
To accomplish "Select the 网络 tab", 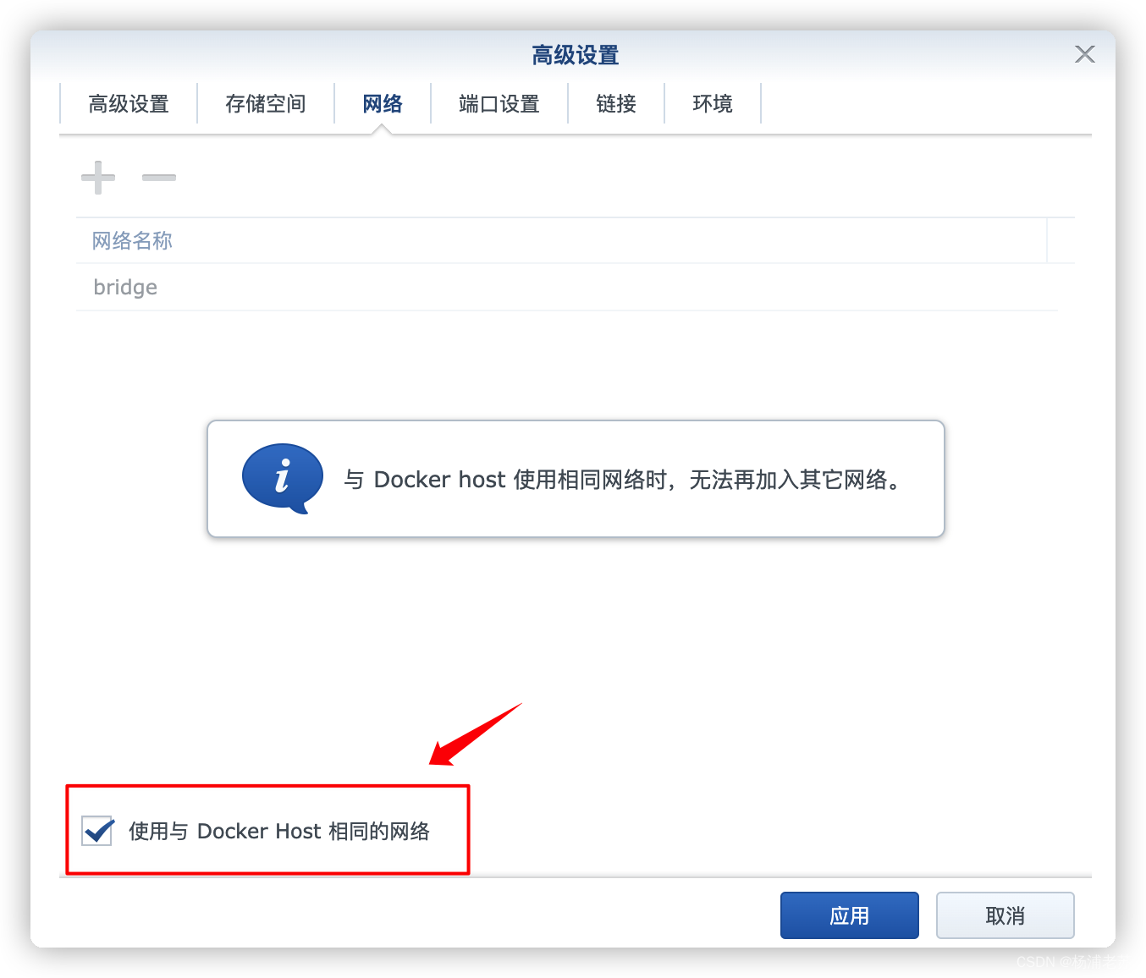I will coord(383,104).
